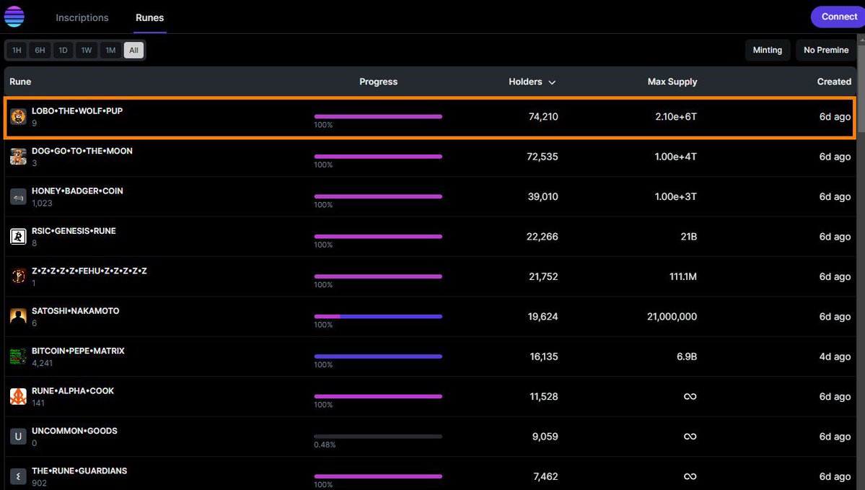Click the RSIC•GENESIS•RUNE icon

[18, 237]
